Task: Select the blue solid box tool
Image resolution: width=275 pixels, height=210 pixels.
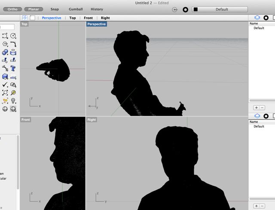Action: 5,77
